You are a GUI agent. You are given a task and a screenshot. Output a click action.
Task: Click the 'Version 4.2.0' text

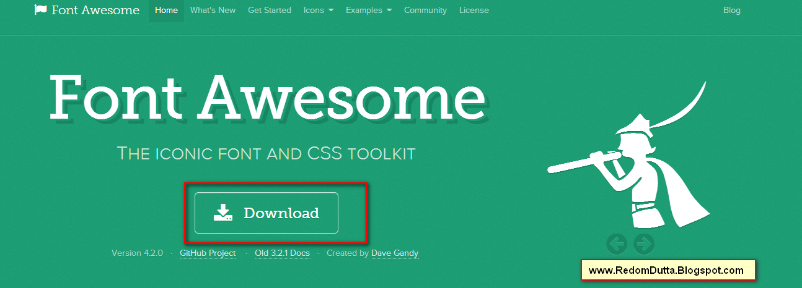137,253
